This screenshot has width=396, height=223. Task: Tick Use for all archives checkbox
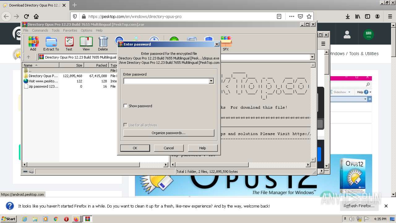[125, 125]
